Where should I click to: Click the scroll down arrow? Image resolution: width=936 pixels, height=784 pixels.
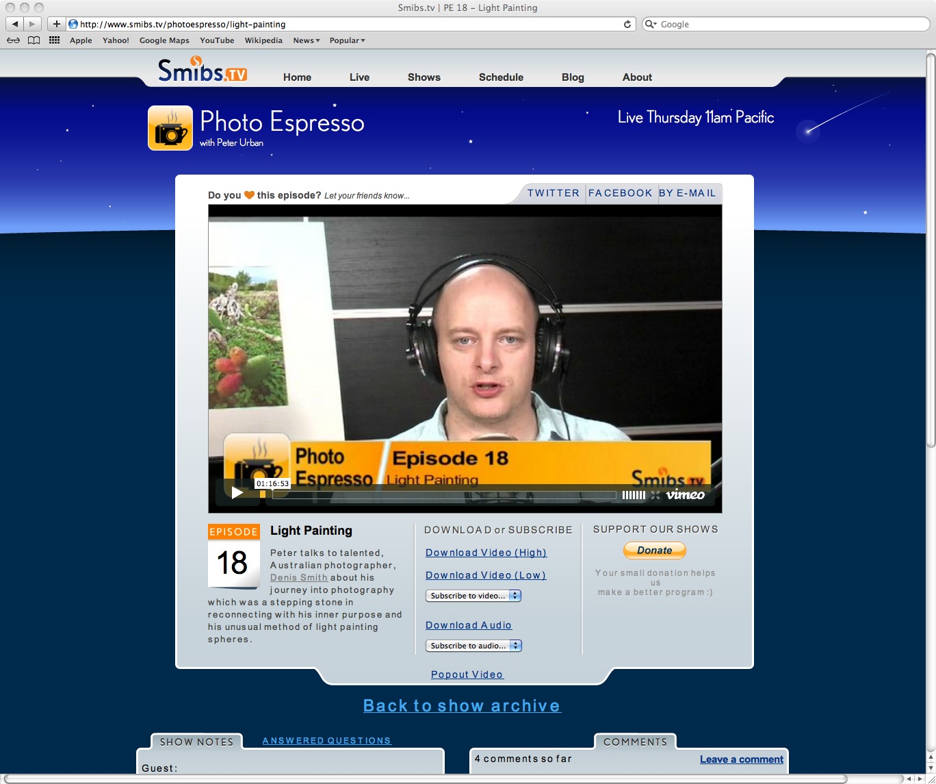pyautogui.click(x=931, y=767)
